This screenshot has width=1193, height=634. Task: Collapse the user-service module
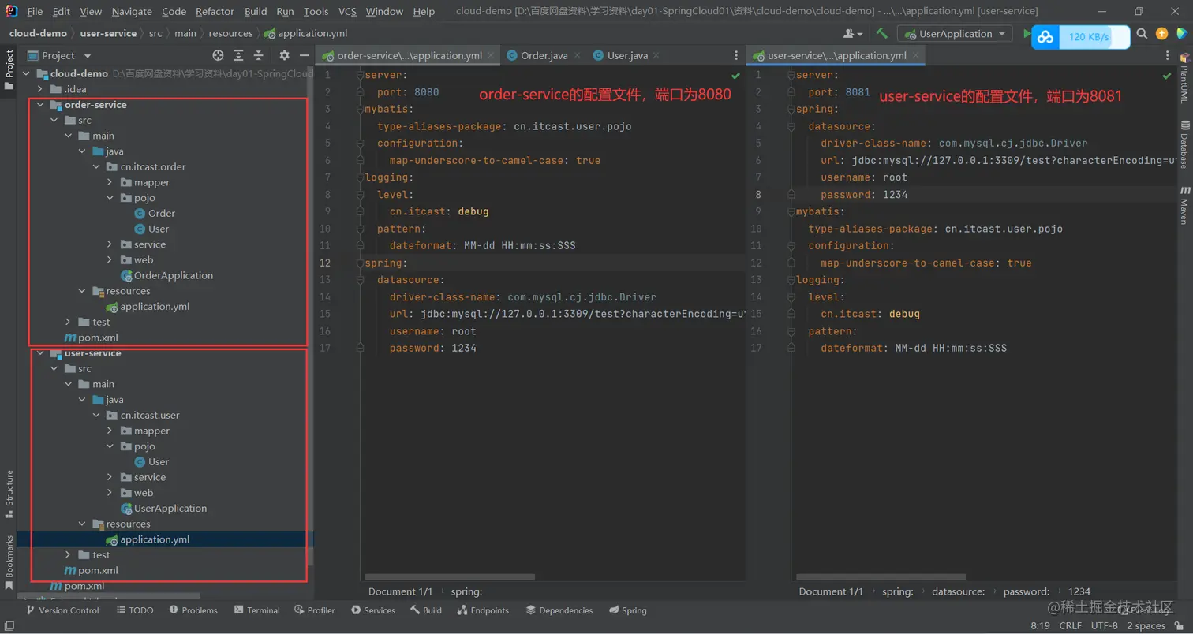(x=40, y=353)
